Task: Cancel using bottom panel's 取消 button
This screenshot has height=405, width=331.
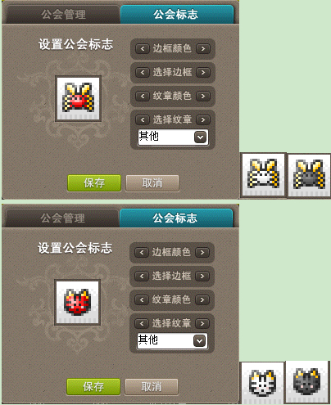Action: [x=152, y=387]
